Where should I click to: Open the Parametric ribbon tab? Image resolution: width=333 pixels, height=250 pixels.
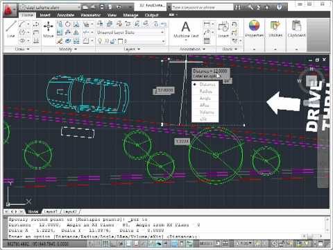tap(91, 15)
